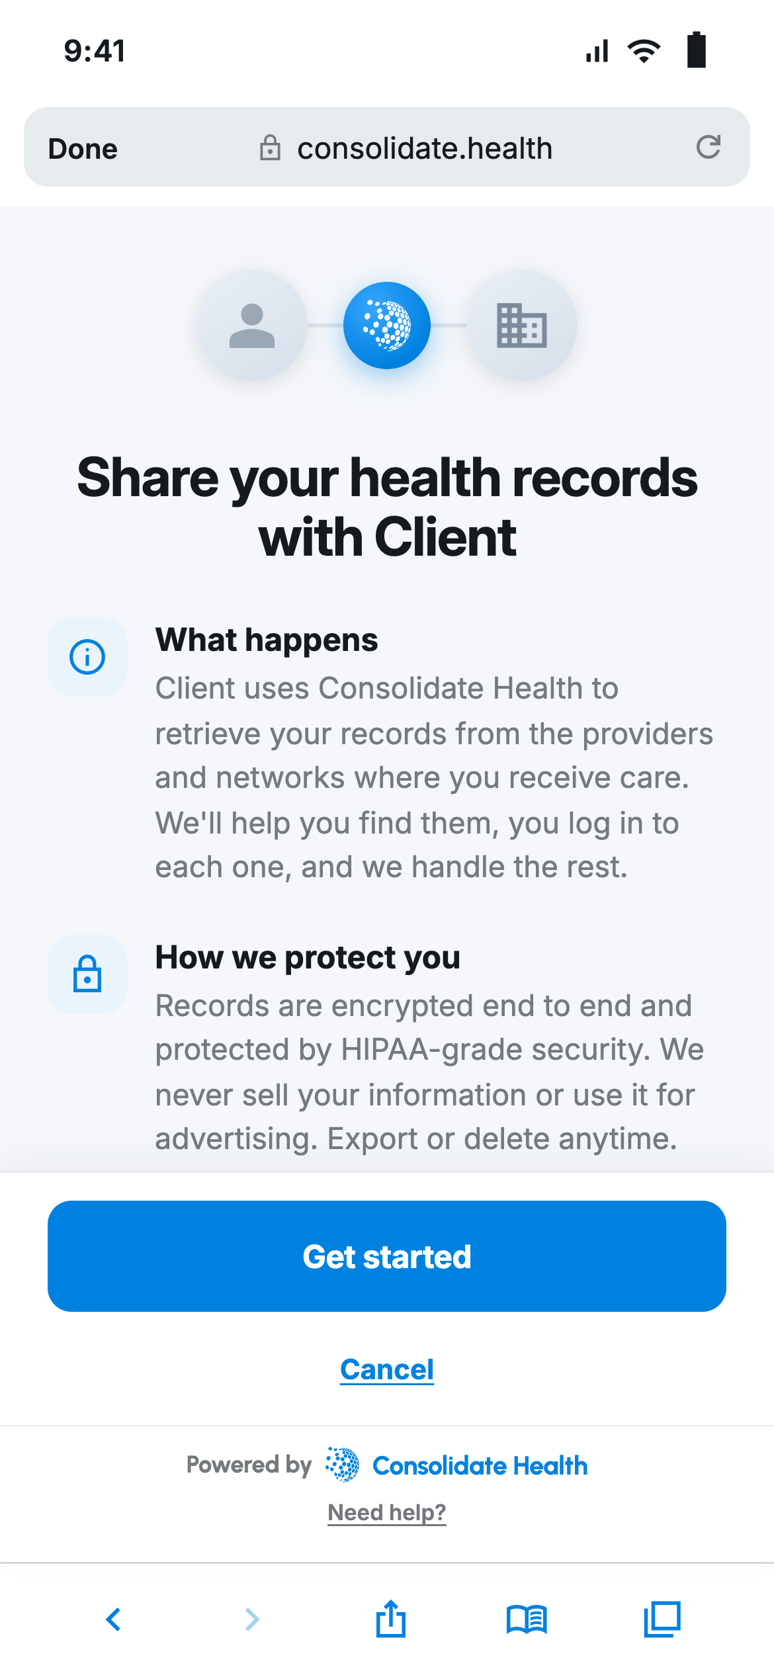Viewport: 774px width, 1675px height.
Task: Open the bookmarks book icon
Action: [527, 1619]
